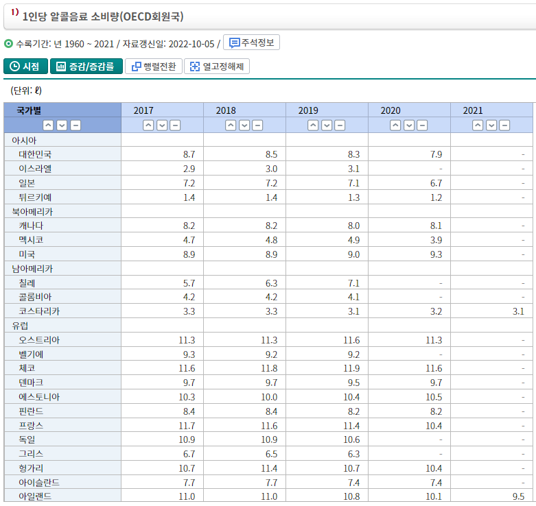Click the 2018 column header label
This screenshot has width=536, height=506.
point(226,110)
